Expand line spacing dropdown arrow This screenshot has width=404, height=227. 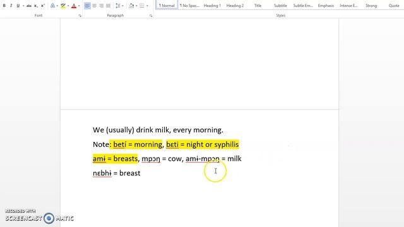(122, 6)
